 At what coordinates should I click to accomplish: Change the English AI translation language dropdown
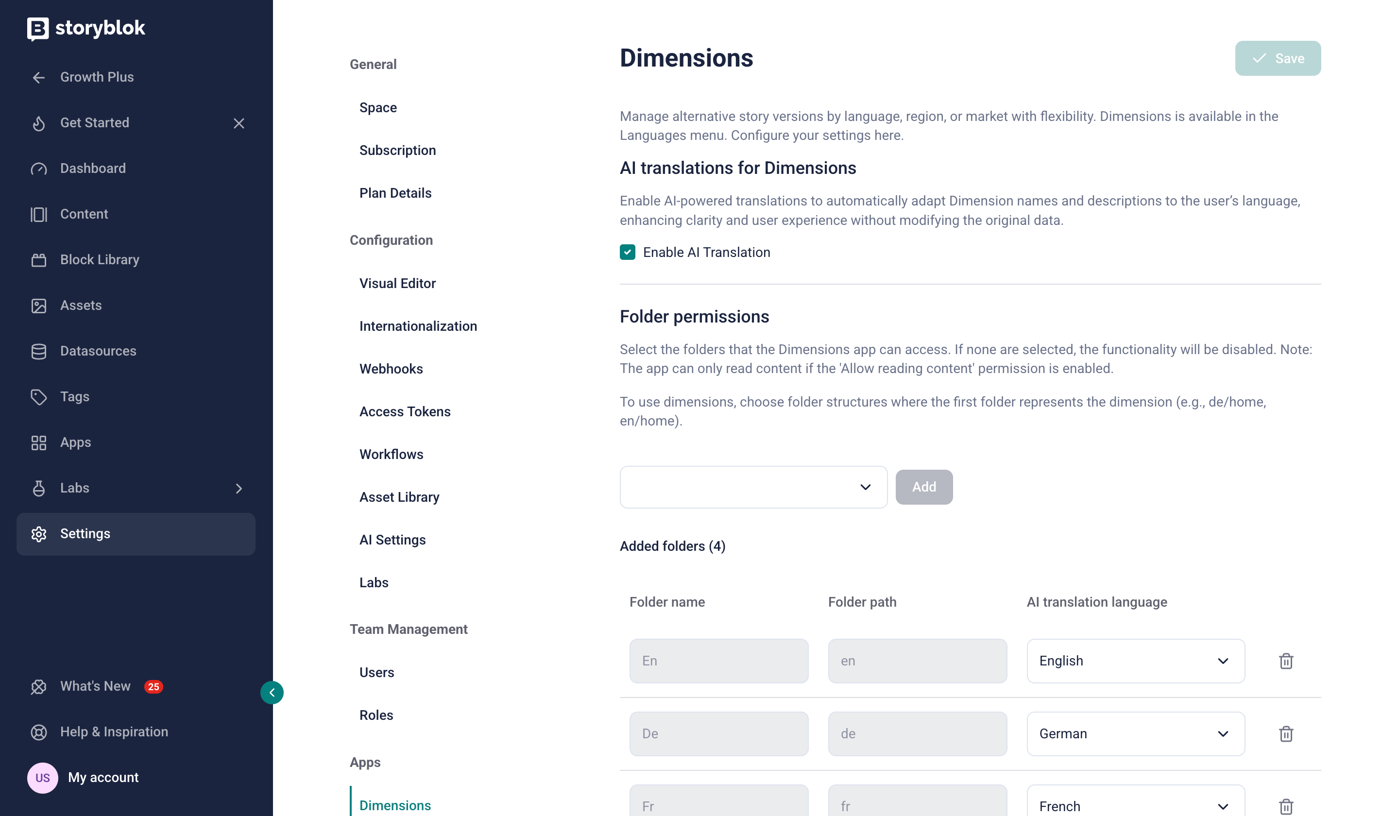1135,661
